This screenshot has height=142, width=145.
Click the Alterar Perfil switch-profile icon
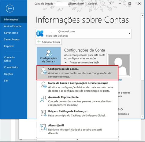click(x=43, y=127)
